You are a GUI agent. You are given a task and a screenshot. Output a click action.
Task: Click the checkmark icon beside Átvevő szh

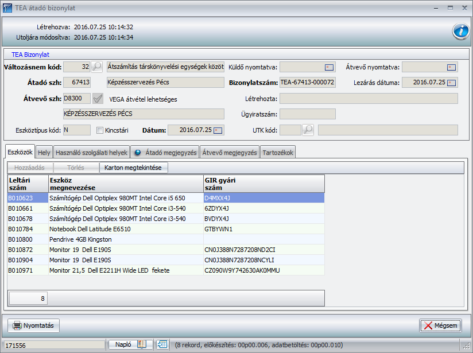98,98
